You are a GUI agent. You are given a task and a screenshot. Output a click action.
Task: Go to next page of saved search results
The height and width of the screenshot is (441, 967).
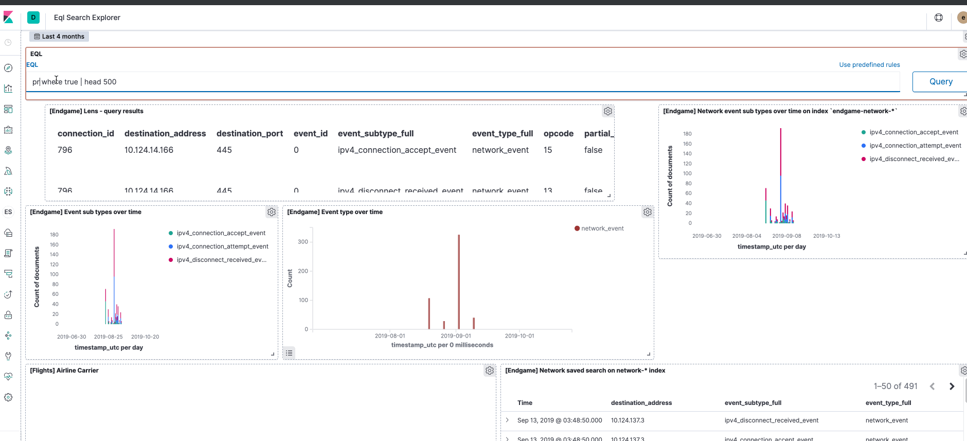(x=952, y=386)
